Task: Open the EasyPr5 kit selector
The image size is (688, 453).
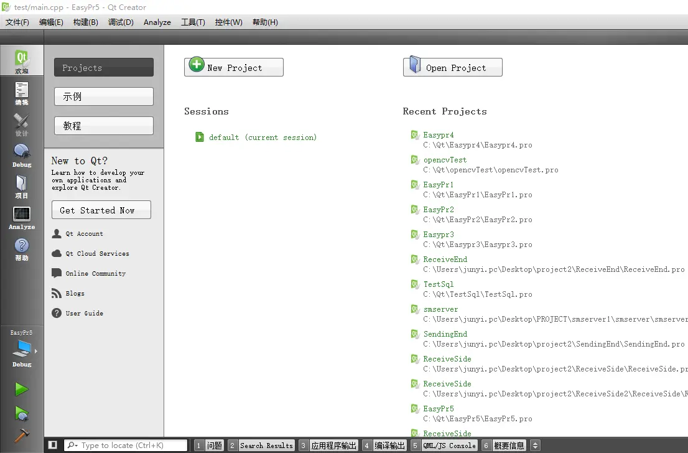Action: [x=22, y=349]
